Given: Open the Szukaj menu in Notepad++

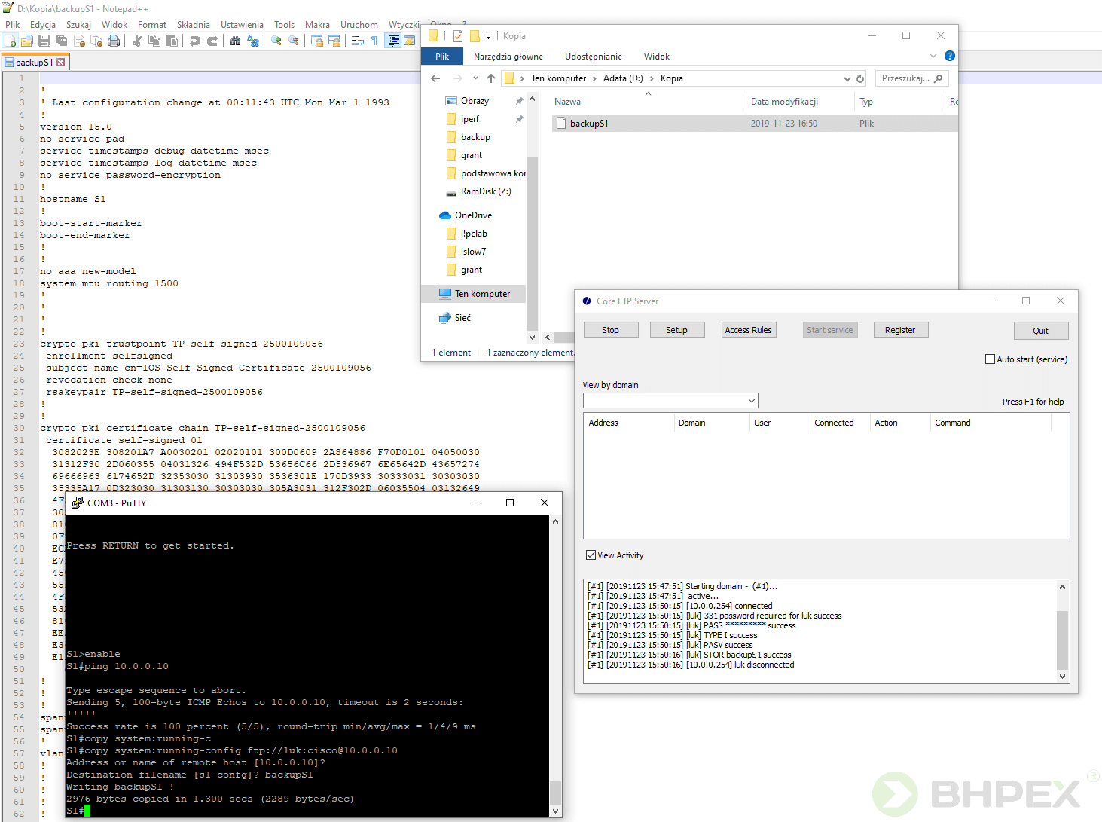Looking at the screenshot, I should coord(78,25).
